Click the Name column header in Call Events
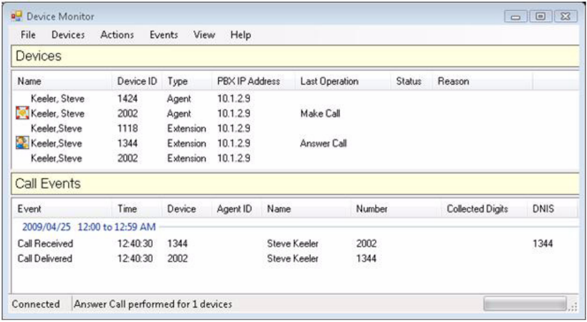 (x=307, y=209)
